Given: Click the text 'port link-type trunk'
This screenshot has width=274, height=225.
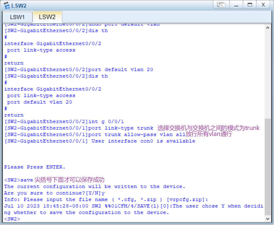Looking at the screenshot, I should click(x=121, y=128).
